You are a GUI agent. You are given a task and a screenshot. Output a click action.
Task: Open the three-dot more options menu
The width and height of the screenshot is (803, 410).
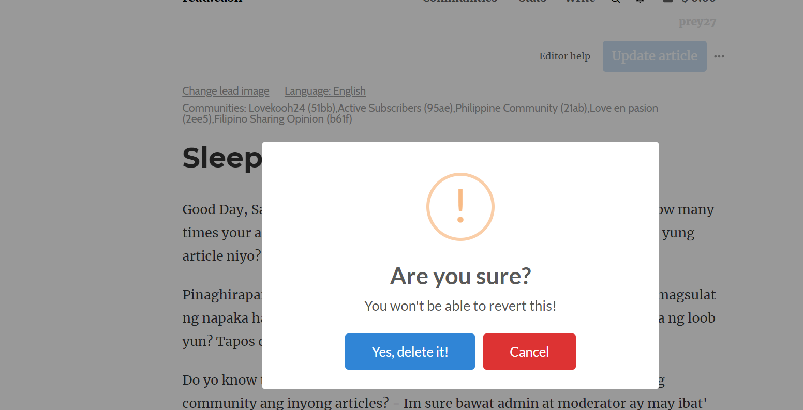719,56
